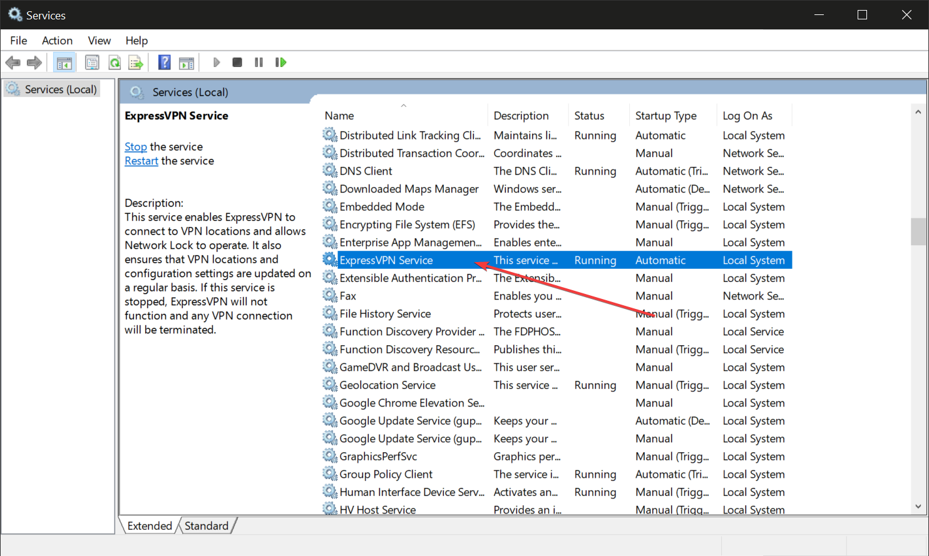Viewport: 929px width, 556px height.
Task: Sort by Startup Type column header
Action: tap(665, 116)
